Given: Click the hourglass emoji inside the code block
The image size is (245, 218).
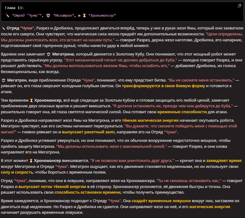Looking at the screenshot, I should [x=85, y=16].
